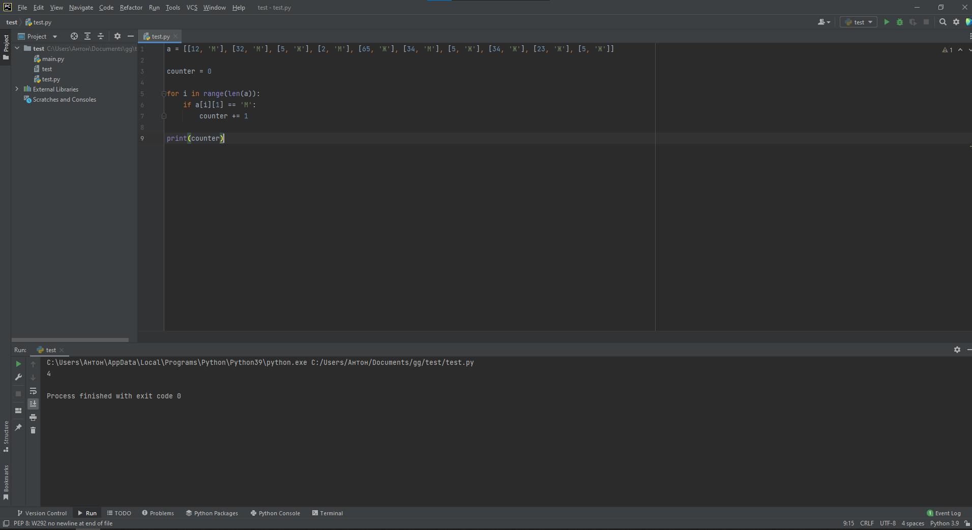Click the Print icon in Run panel
Viewport: 972px width, 530px height.
tap(33, 417)
